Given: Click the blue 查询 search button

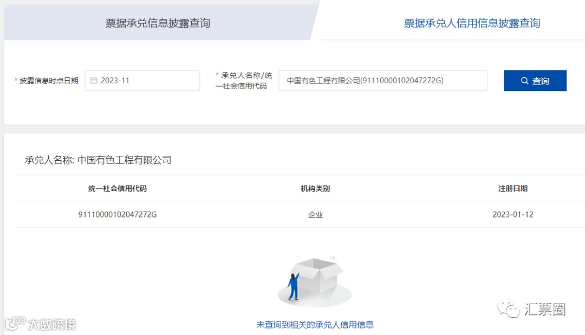Looking at the screenshot, I should (x=535, y=81).
